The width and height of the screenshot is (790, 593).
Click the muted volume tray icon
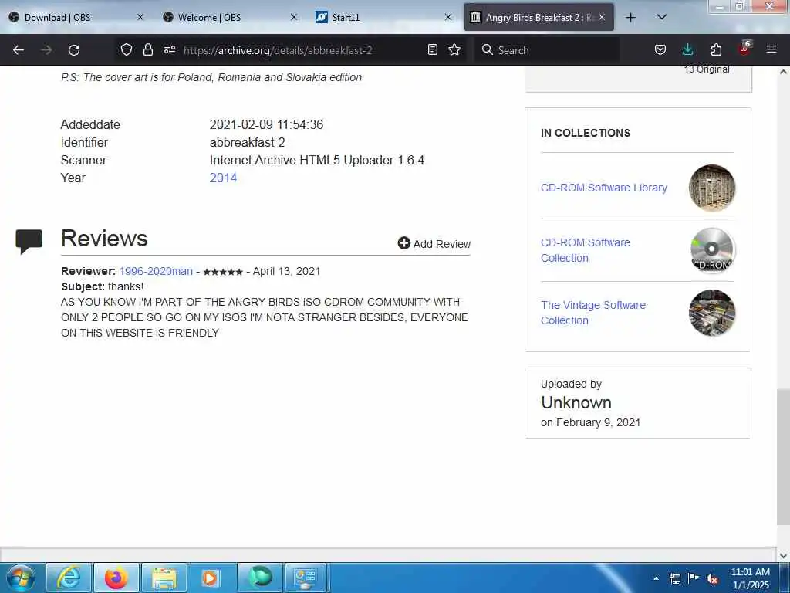pyautogui.click(x=712, y=579)
